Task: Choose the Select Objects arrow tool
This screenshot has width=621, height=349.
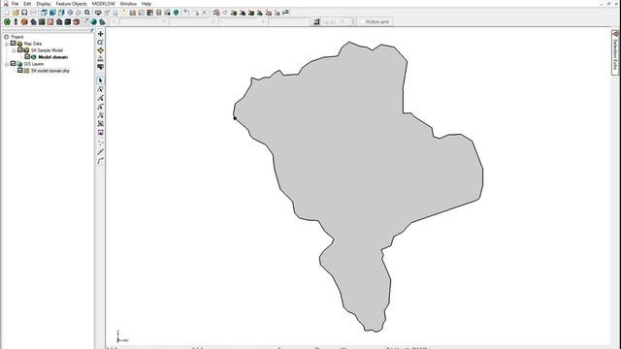Action: (x=100, y=80)
